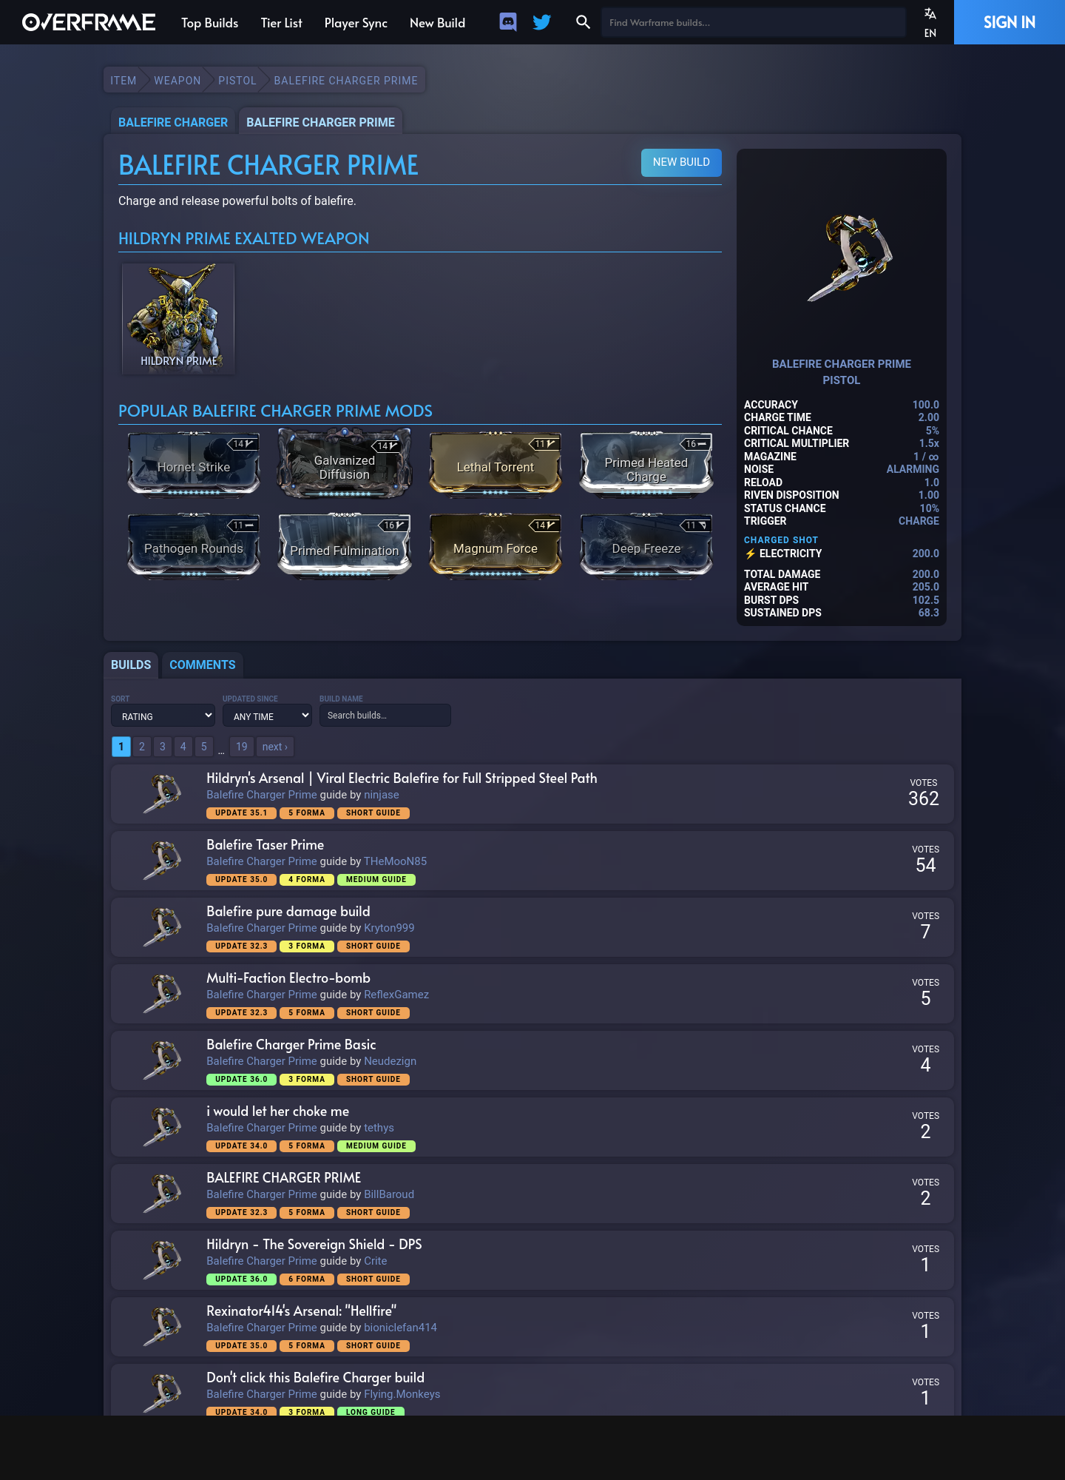This screenshot has width=1065, height=1480.
Task: Switch to the Comments tab
Action: click(203, 665)
